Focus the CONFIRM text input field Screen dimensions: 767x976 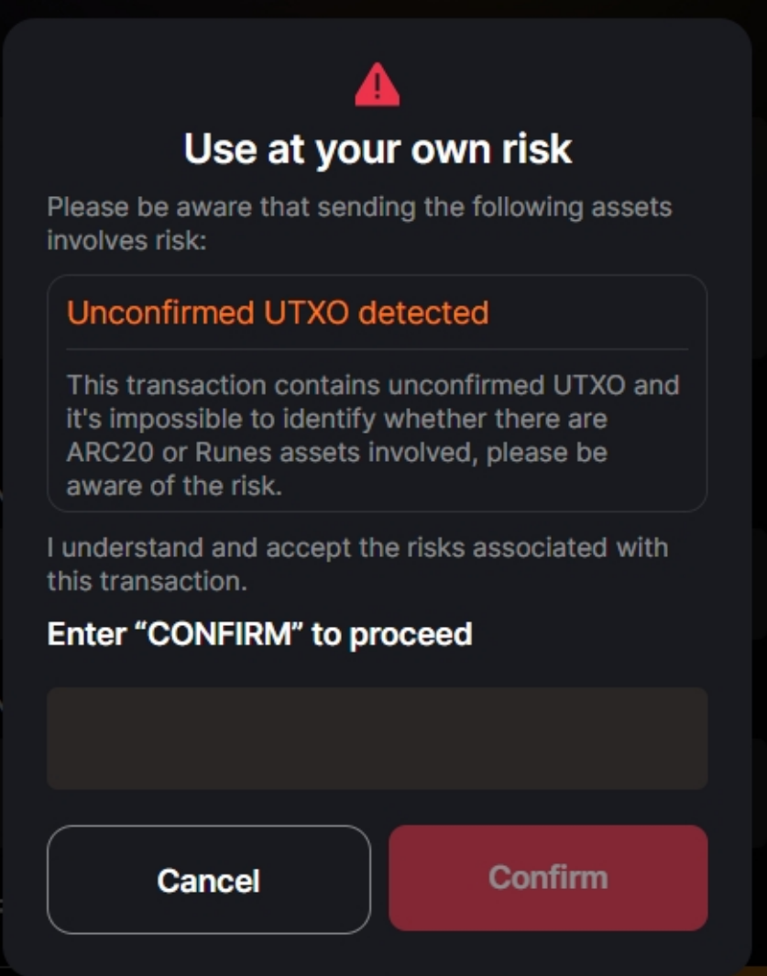pos(377,738)
